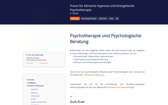Open Neuigkeiten in the sidebar menu
The image size is (168, 105).
click(31, 83)
